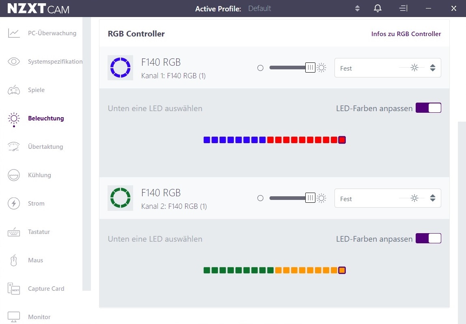
Task: Toggle LED-Farben anpassen for Kanal 1
Action: (428, 108)
